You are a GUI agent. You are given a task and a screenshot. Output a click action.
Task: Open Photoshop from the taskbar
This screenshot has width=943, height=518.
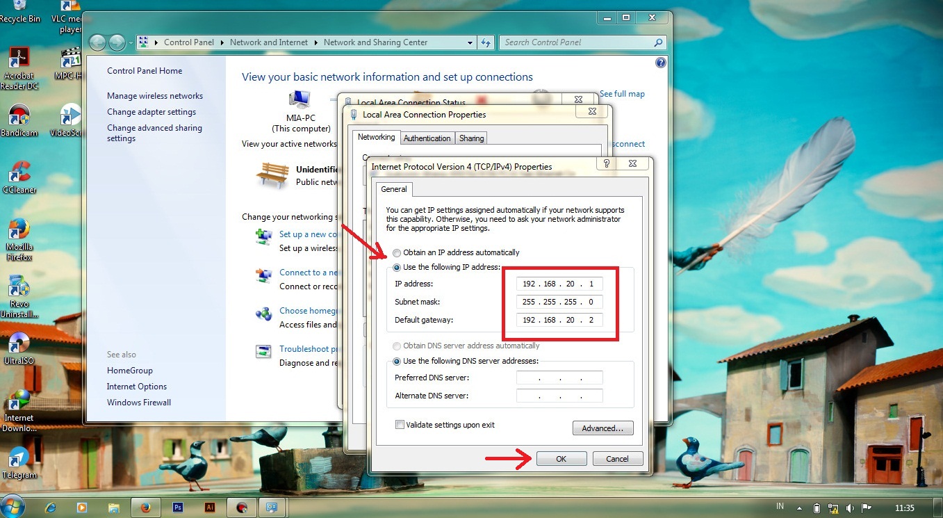pyautogui.click(x=178, y=507)
